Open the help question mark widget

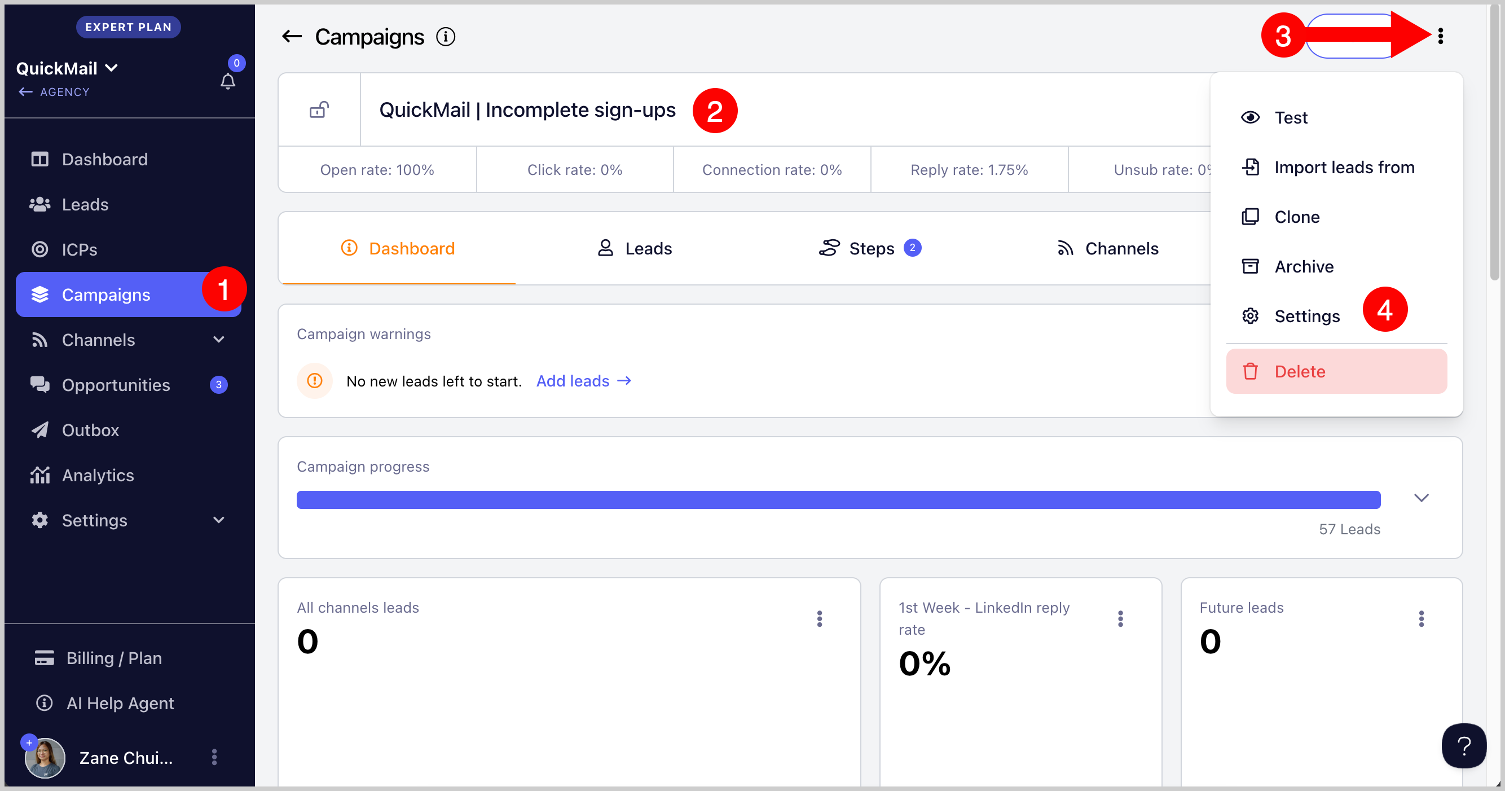[x=1463, y=745]
